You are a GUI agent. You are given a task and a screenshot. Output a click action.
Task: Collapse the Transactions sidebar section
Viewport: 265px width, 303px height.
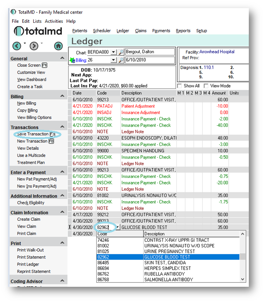pyautogui.click(x=62, y=127)
